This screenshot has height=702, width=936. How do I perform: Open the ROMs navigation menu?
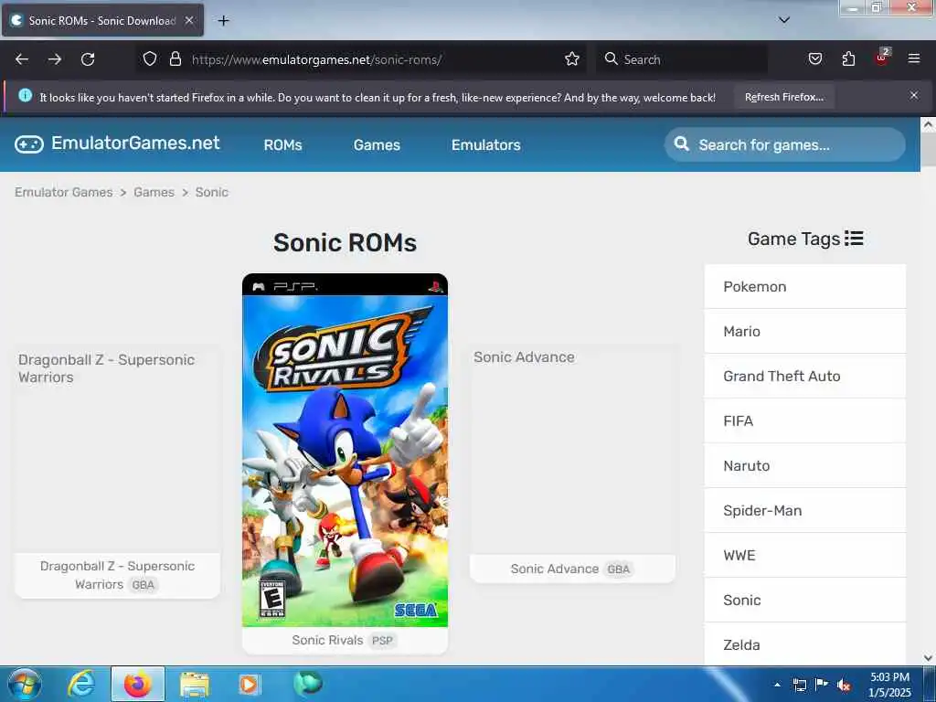coord(283,145)
